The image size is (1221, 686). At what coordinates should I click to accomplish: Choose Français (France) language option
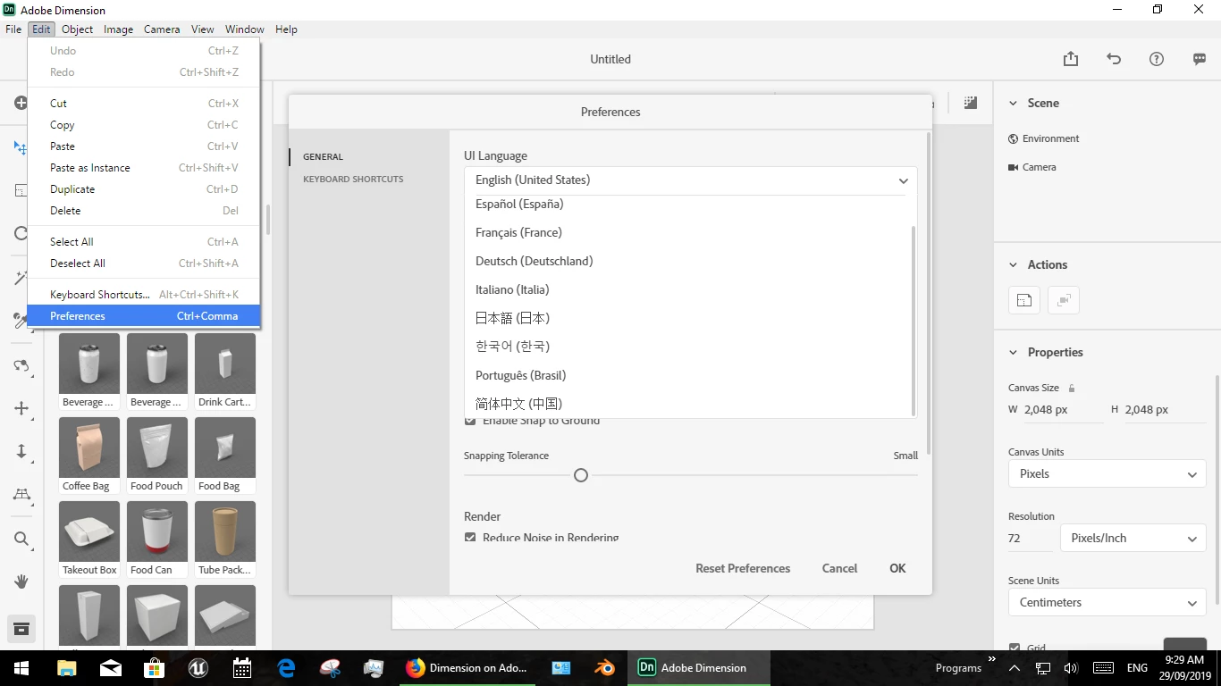click(518, 232)
